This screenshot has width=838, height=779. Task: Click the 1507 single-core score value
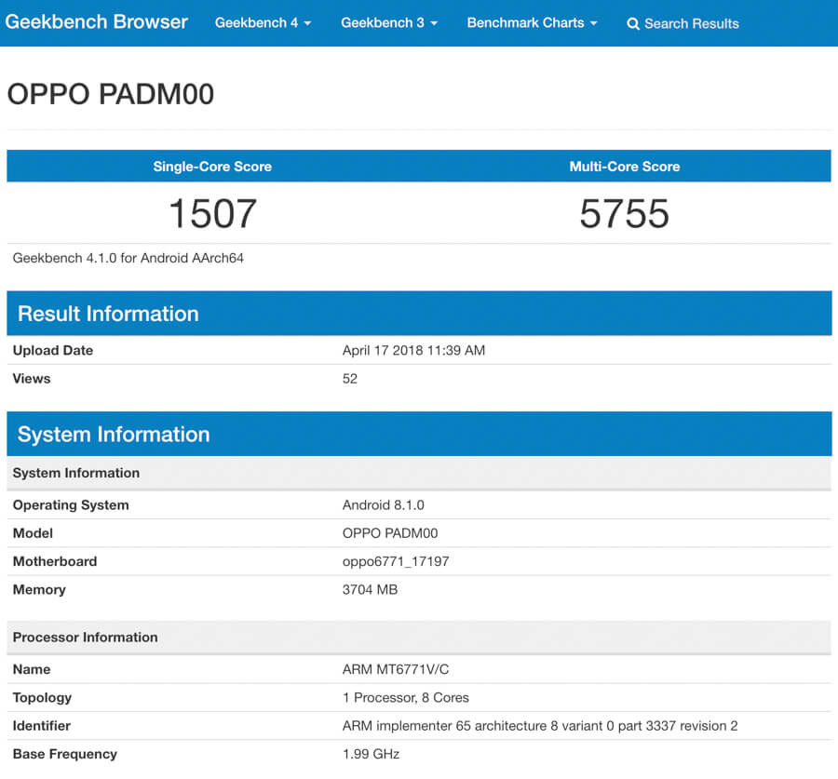point(212,214)
